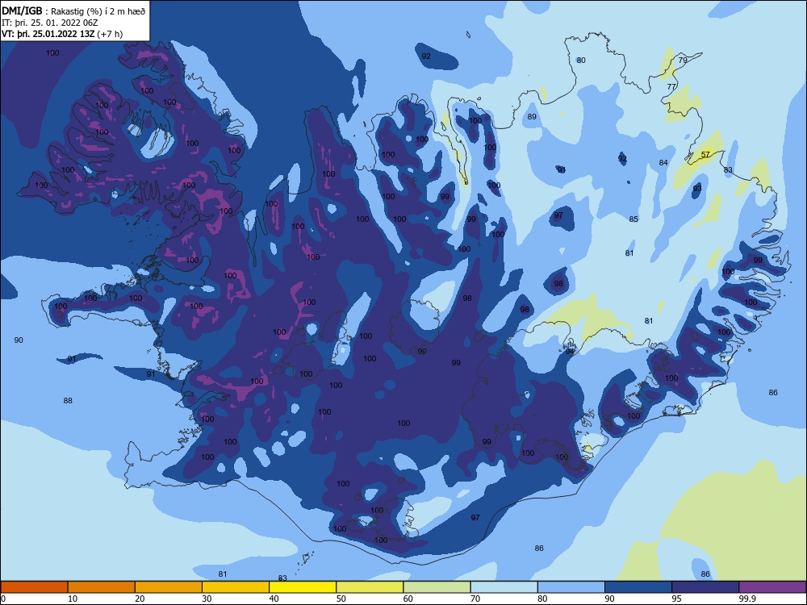Image resolution: width=807 pixels, height=605 pixels.
Task: Click the '95' tick label on the legend
Action: click(x=676, y=599)
